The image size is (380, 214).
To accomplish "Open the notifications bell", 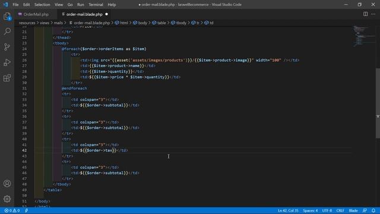I will coord(373,210).
